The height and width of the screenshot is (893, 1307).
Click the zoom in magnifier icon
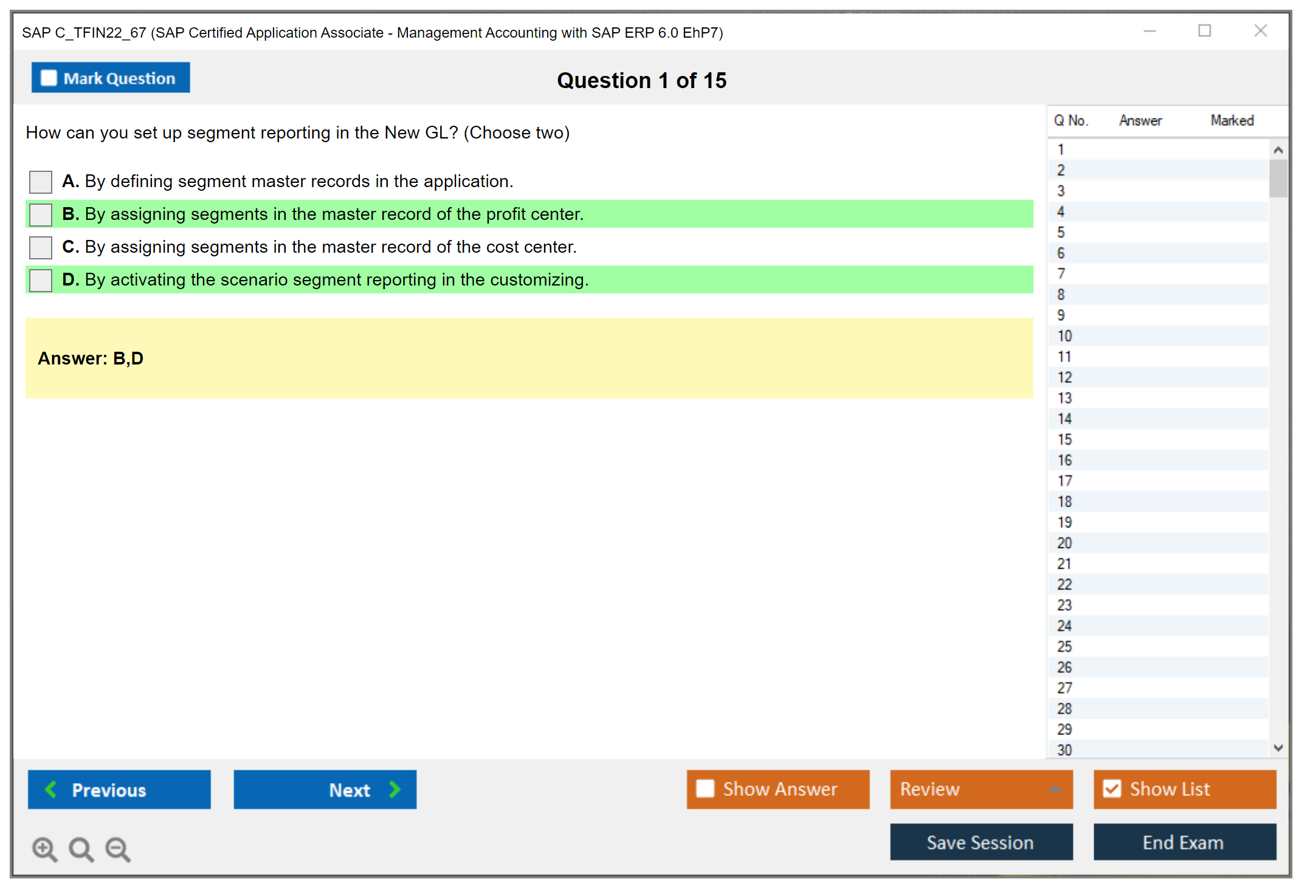44,849
